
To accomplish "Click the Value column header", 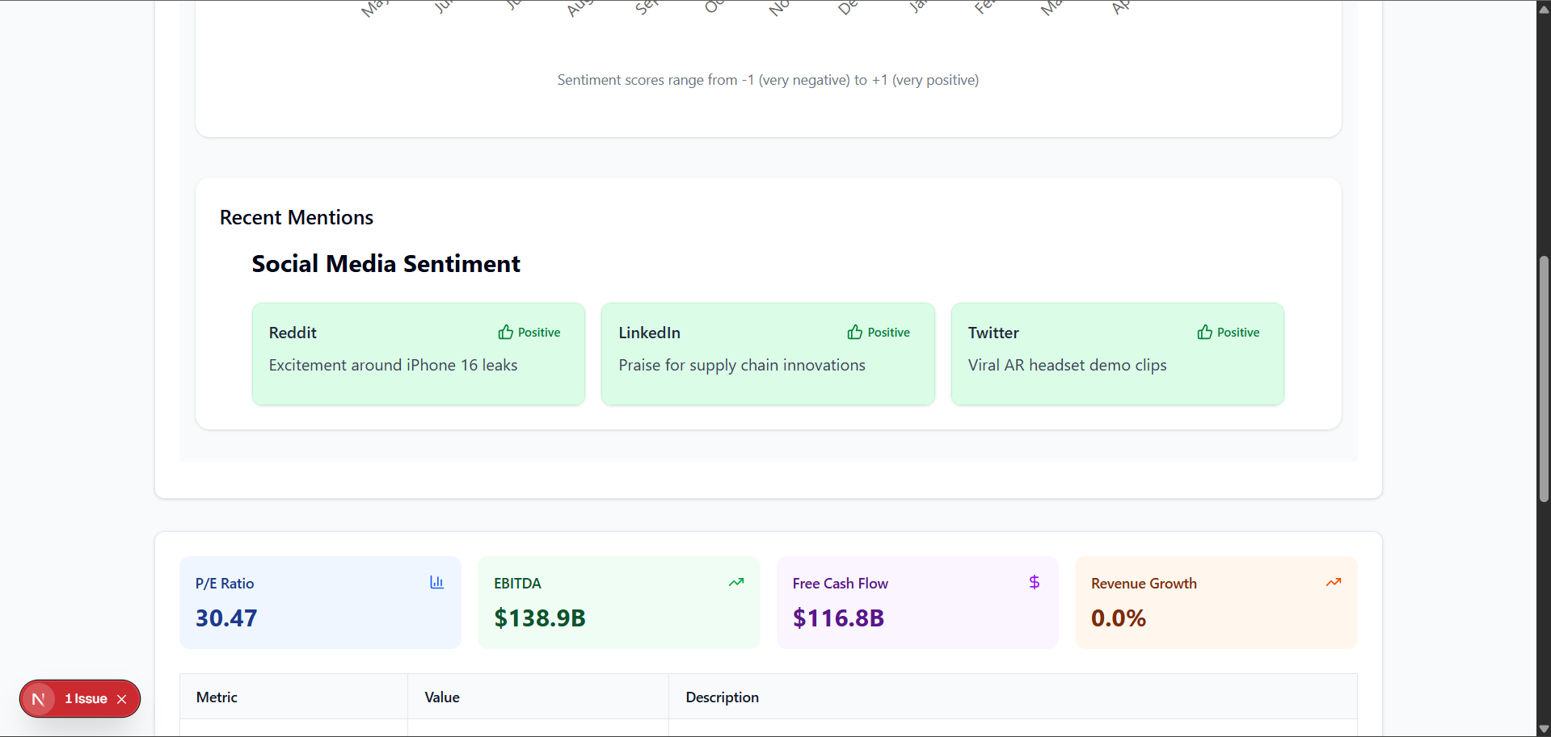I will [442, 697].
